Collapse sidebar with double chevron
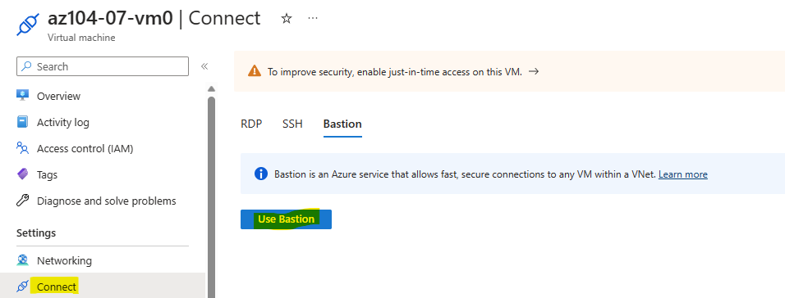Image resolution: width=785 pixels, height=298 pixels. coord(204,66)
